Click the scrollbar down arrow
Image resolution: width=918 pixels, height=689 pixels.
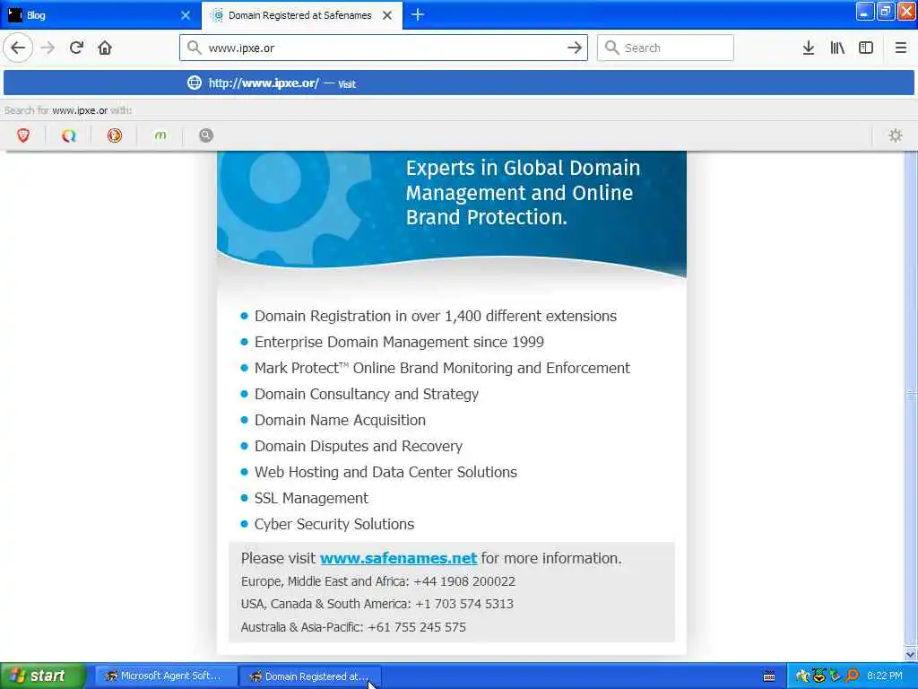911,654
